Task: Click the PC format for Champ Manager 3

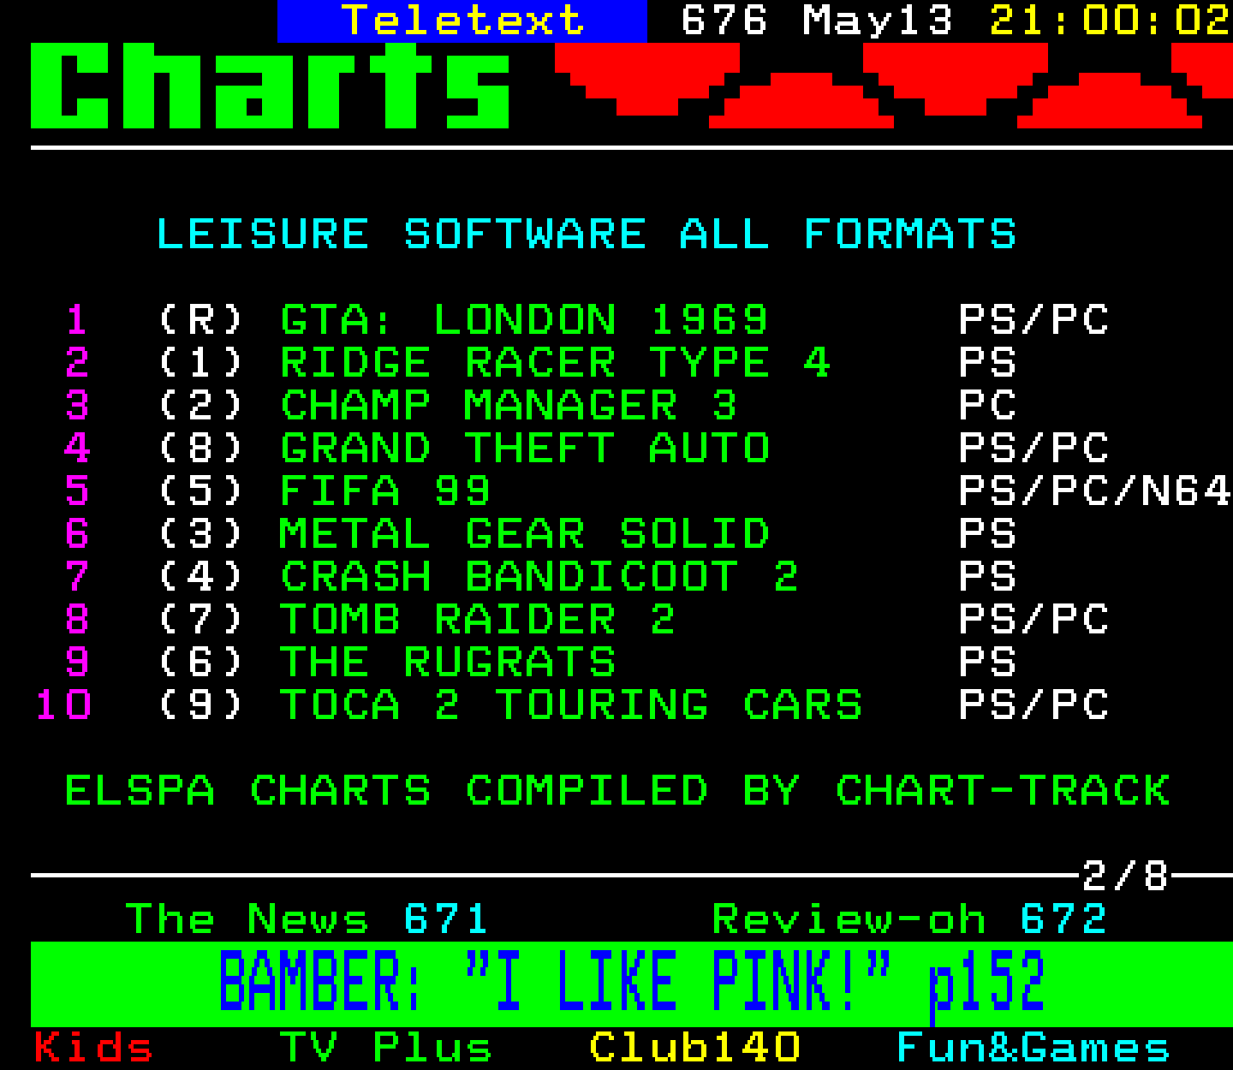Action: [x=987, y=405]
